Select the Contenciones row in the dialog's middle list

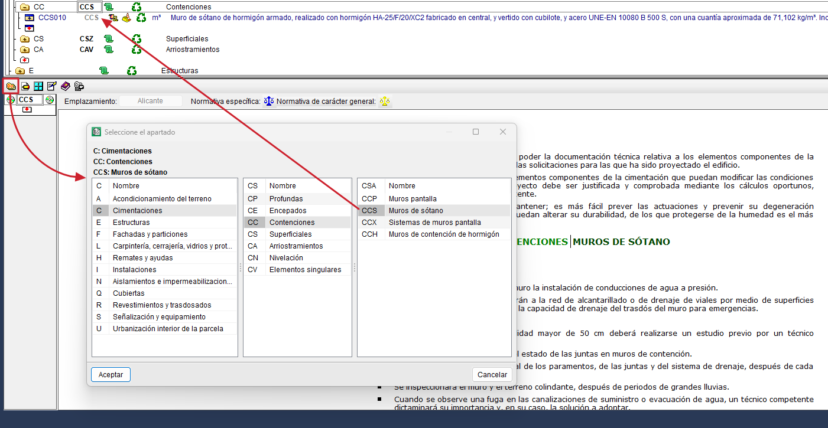tap(297, 223)
